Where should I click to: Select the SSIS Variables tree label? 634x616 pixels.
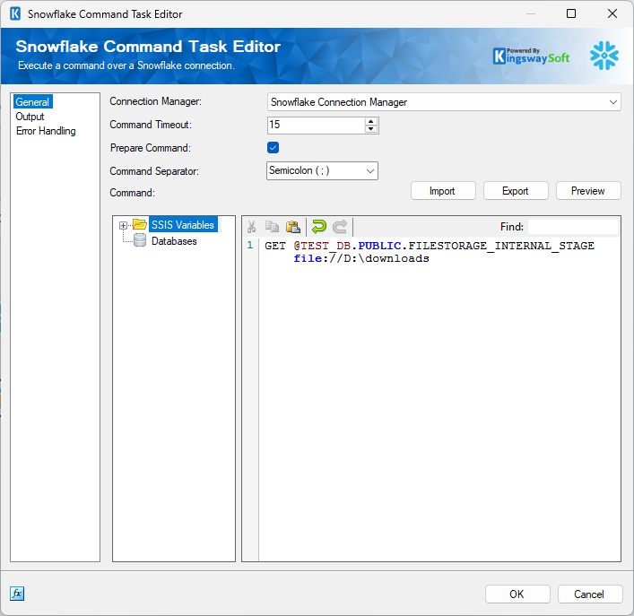(x=183, y=225)
